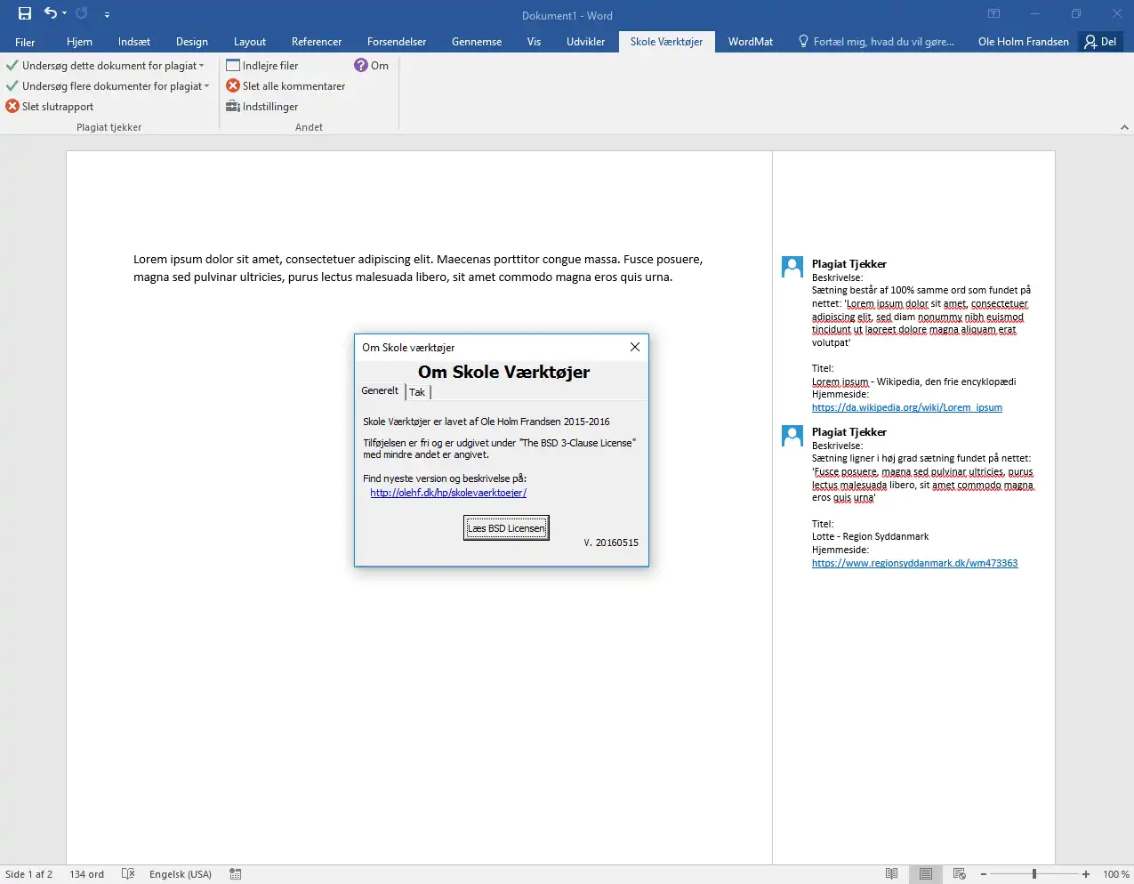Open the regionsyddanmark.dk wm473363 link
The width and height of the screenshot is (1134, 884).
pos(915,563)
